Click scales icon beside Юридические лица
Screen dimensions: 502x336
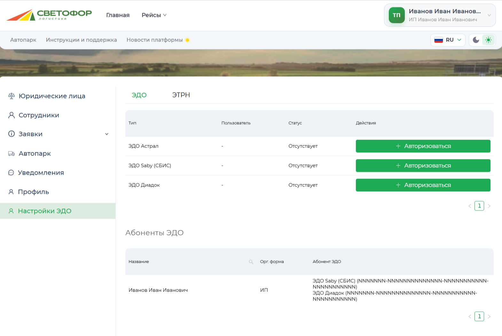coord(12,96)
